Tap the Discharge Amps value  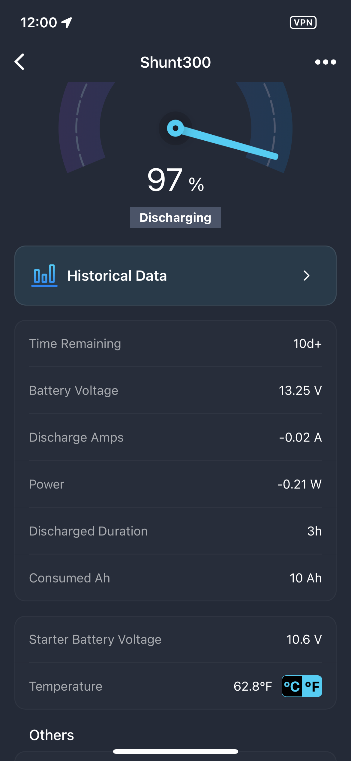click(x=300, y=437)
